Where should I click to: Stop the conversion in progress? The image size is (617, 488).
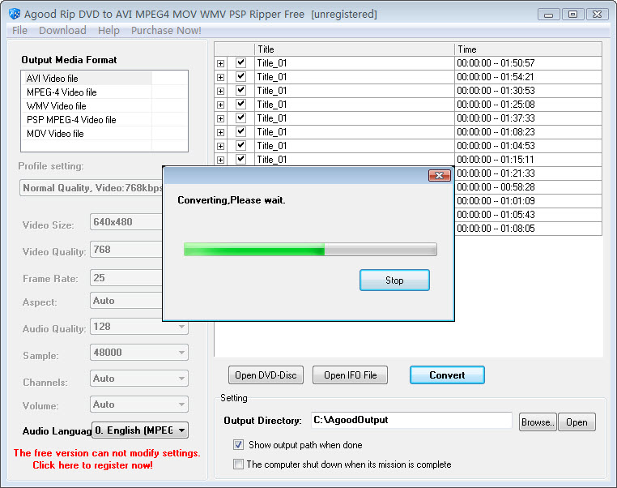(x=394, y=280)
